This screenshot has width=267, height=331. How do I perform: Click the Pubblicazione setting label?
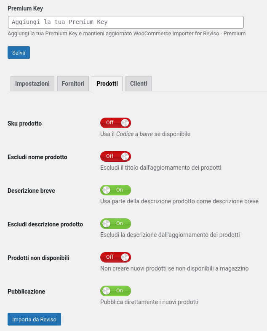[26, 292]
